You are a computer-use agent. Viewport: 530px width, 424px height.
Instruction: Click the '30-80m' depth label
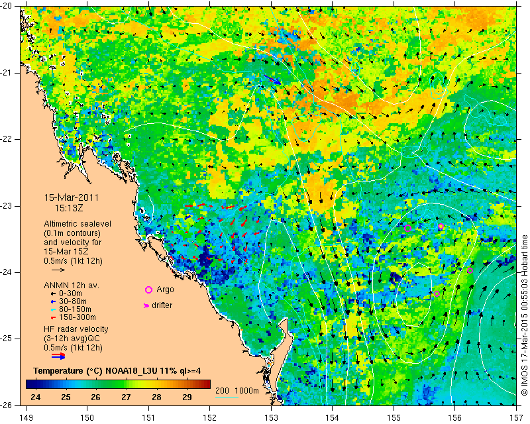[73, 301]
